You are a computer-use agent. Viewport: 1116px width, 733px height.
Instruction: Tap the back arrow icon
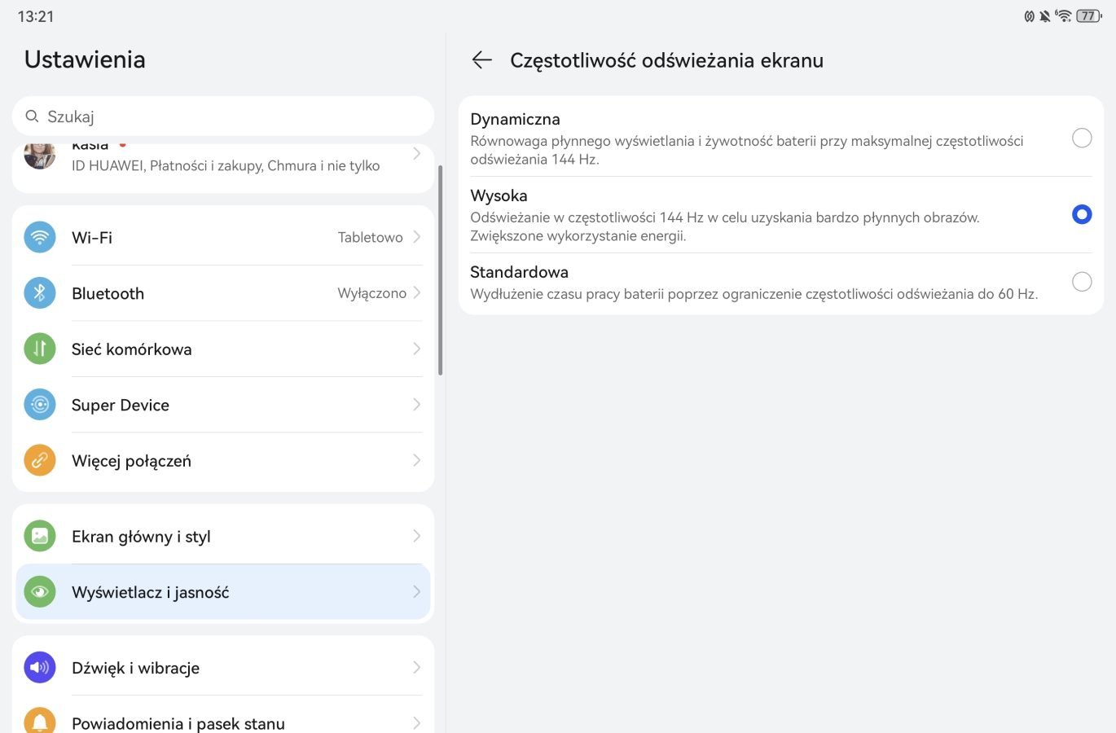pos(482,59)
